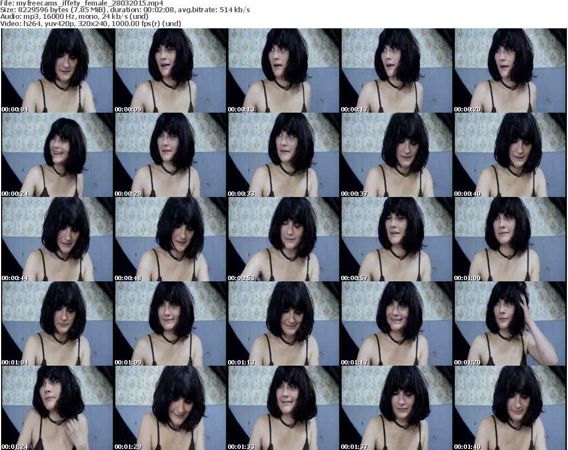Select the thumbnail frame stamped 00:00:09
The image size is (568, 450).
pyautogui.click(x=171, y=70)
